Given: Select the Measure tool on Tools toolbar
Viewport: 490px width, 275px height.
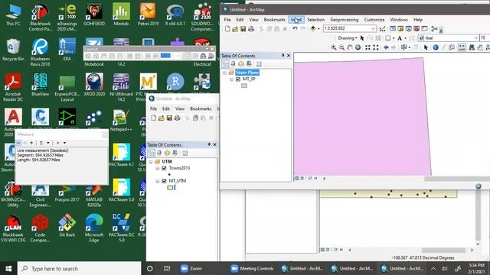Looking at the screenshot, I should [462, 47].
